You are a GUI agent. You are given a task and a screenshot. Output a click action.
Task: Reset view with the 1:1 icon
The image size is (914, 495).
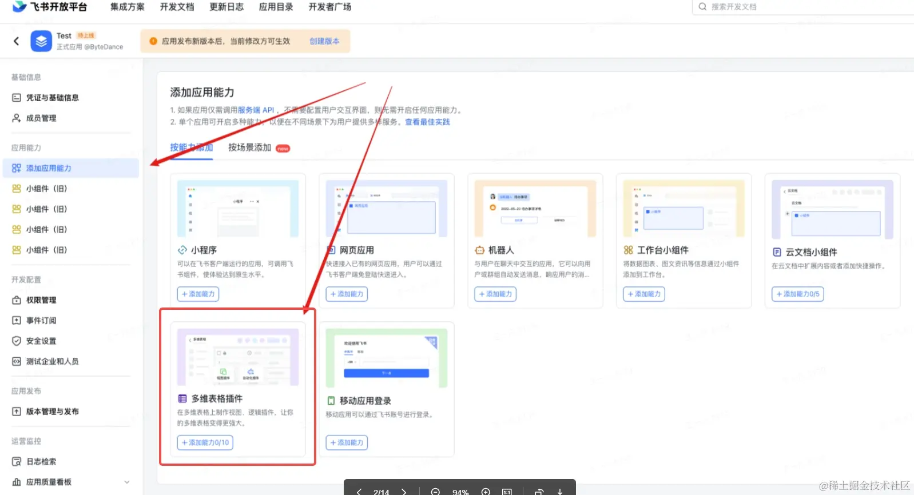tap(507, 492)
